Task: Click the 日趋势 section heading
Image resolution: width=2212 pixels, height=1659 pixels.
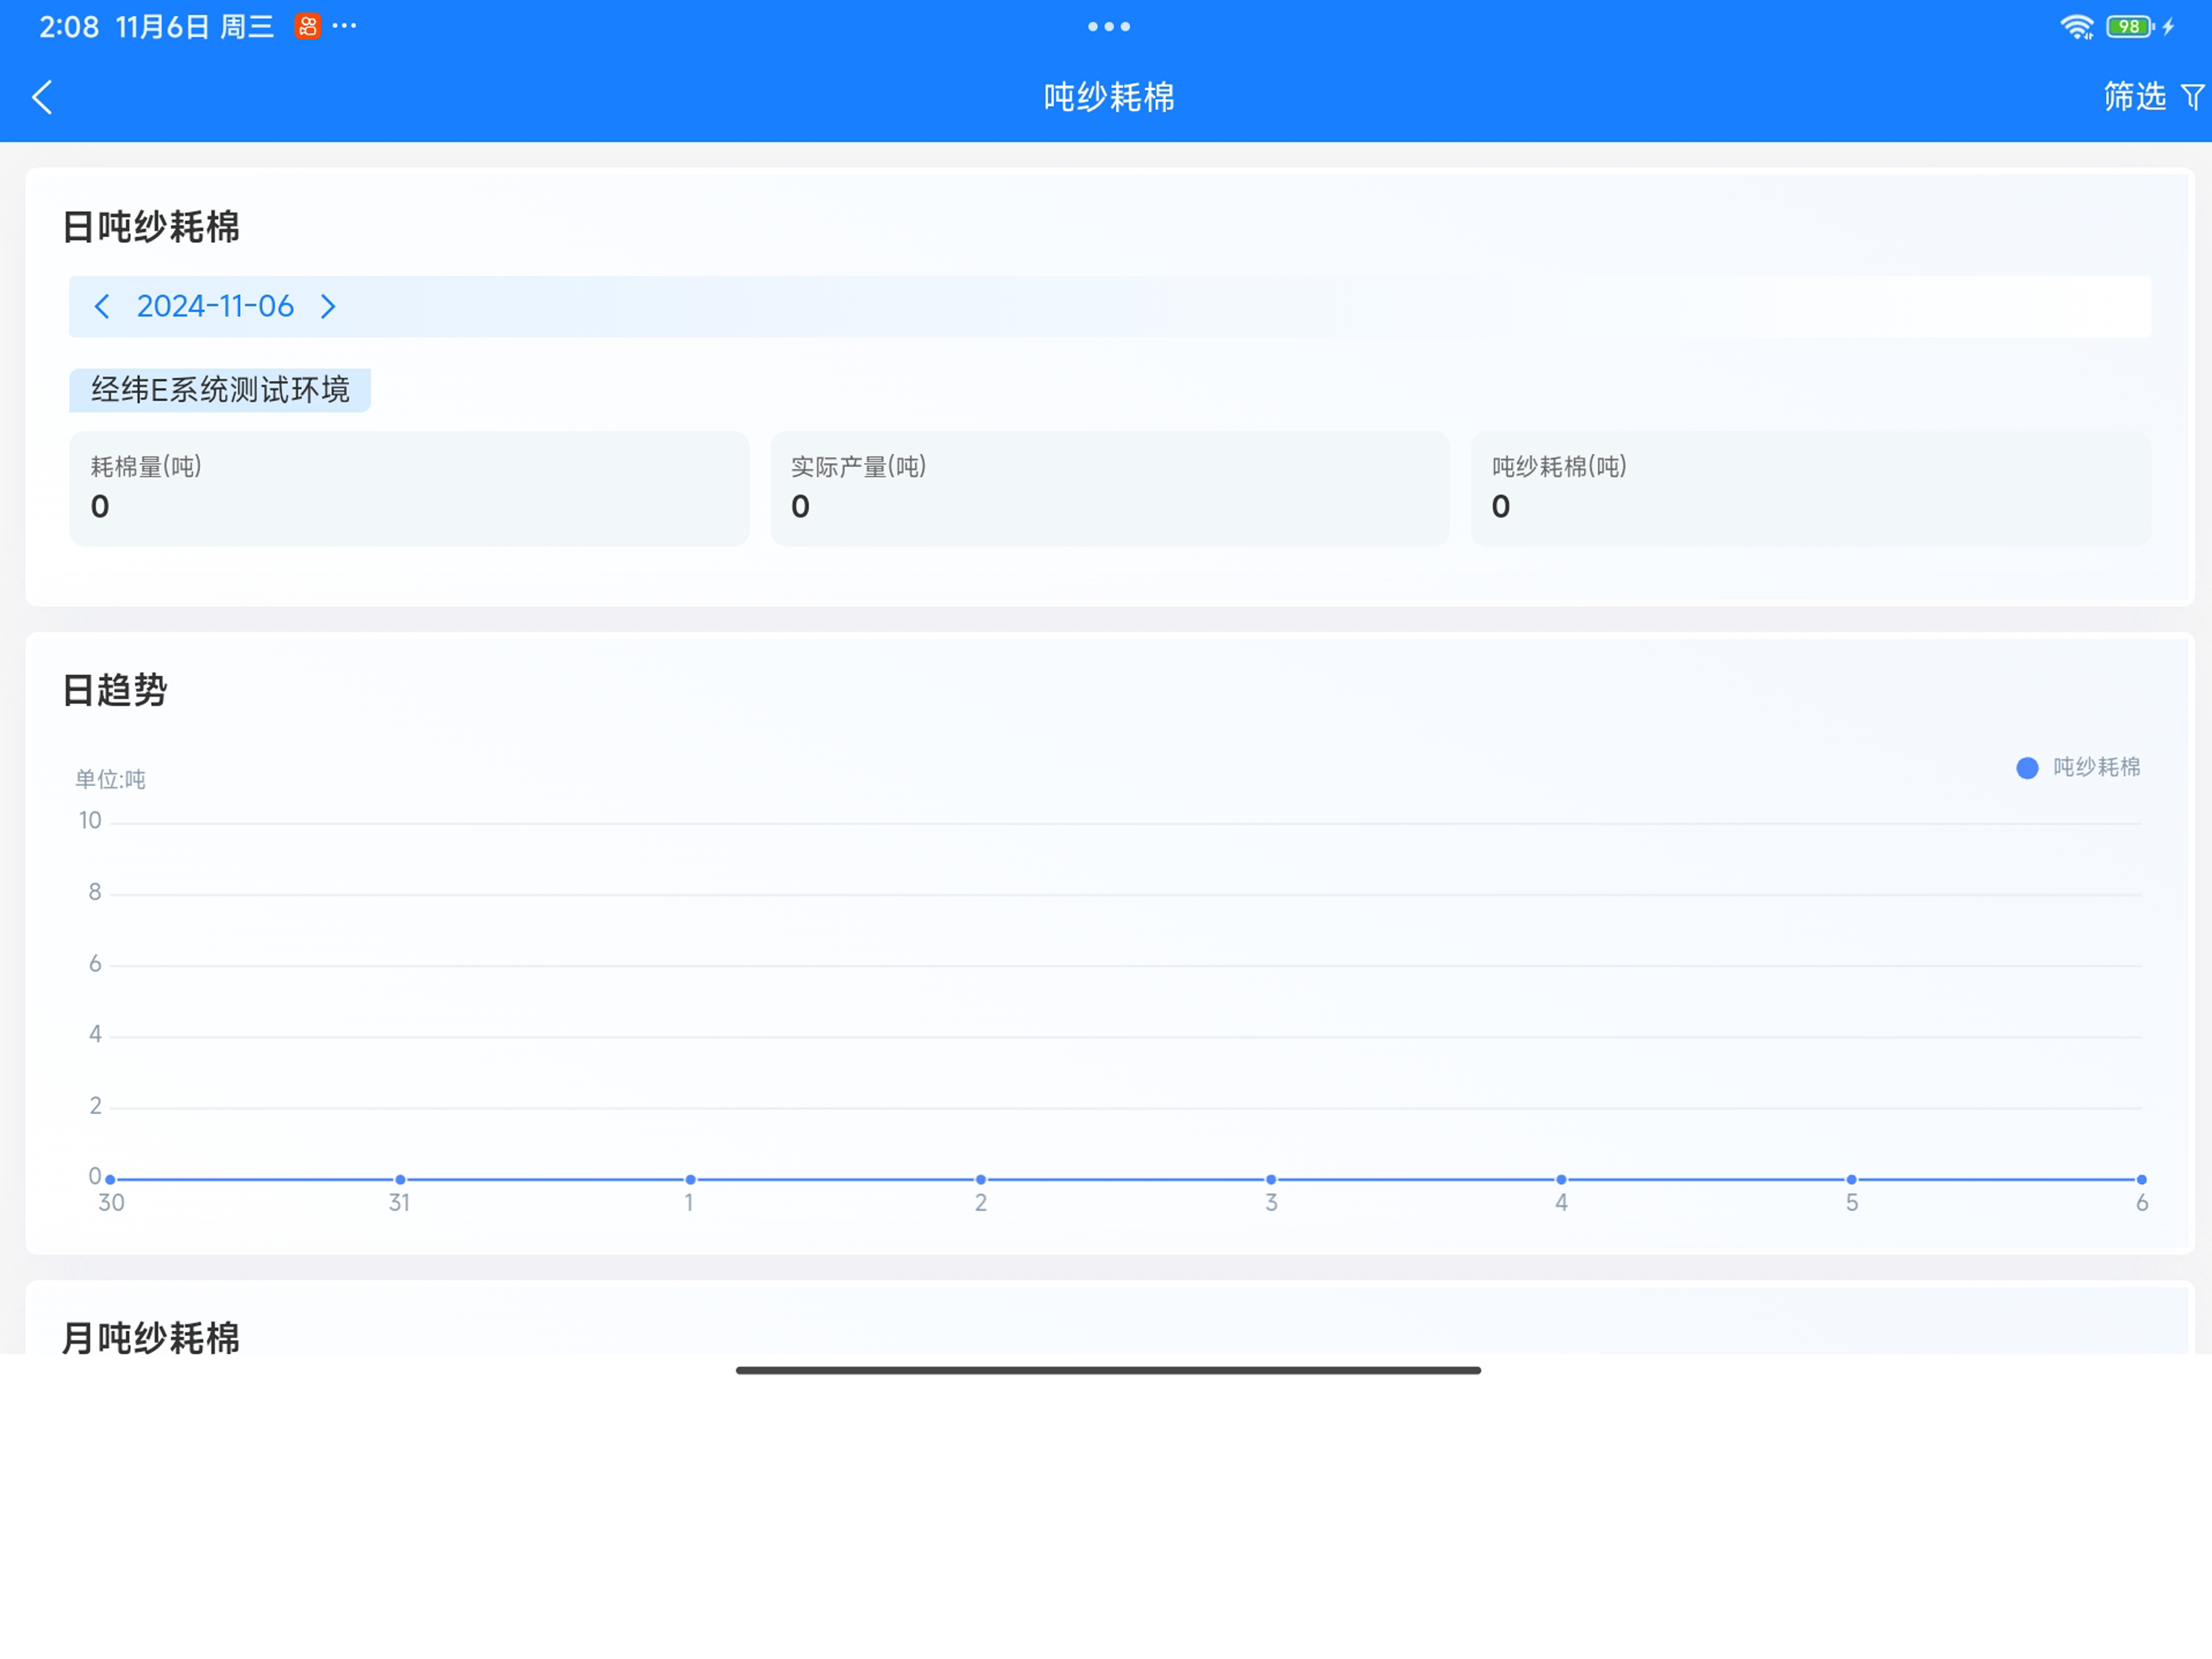Action: click(115, 690)
